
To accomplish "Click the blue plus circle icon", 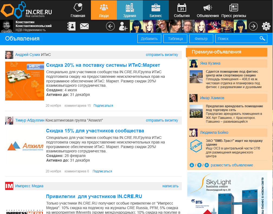I will 207,165.
